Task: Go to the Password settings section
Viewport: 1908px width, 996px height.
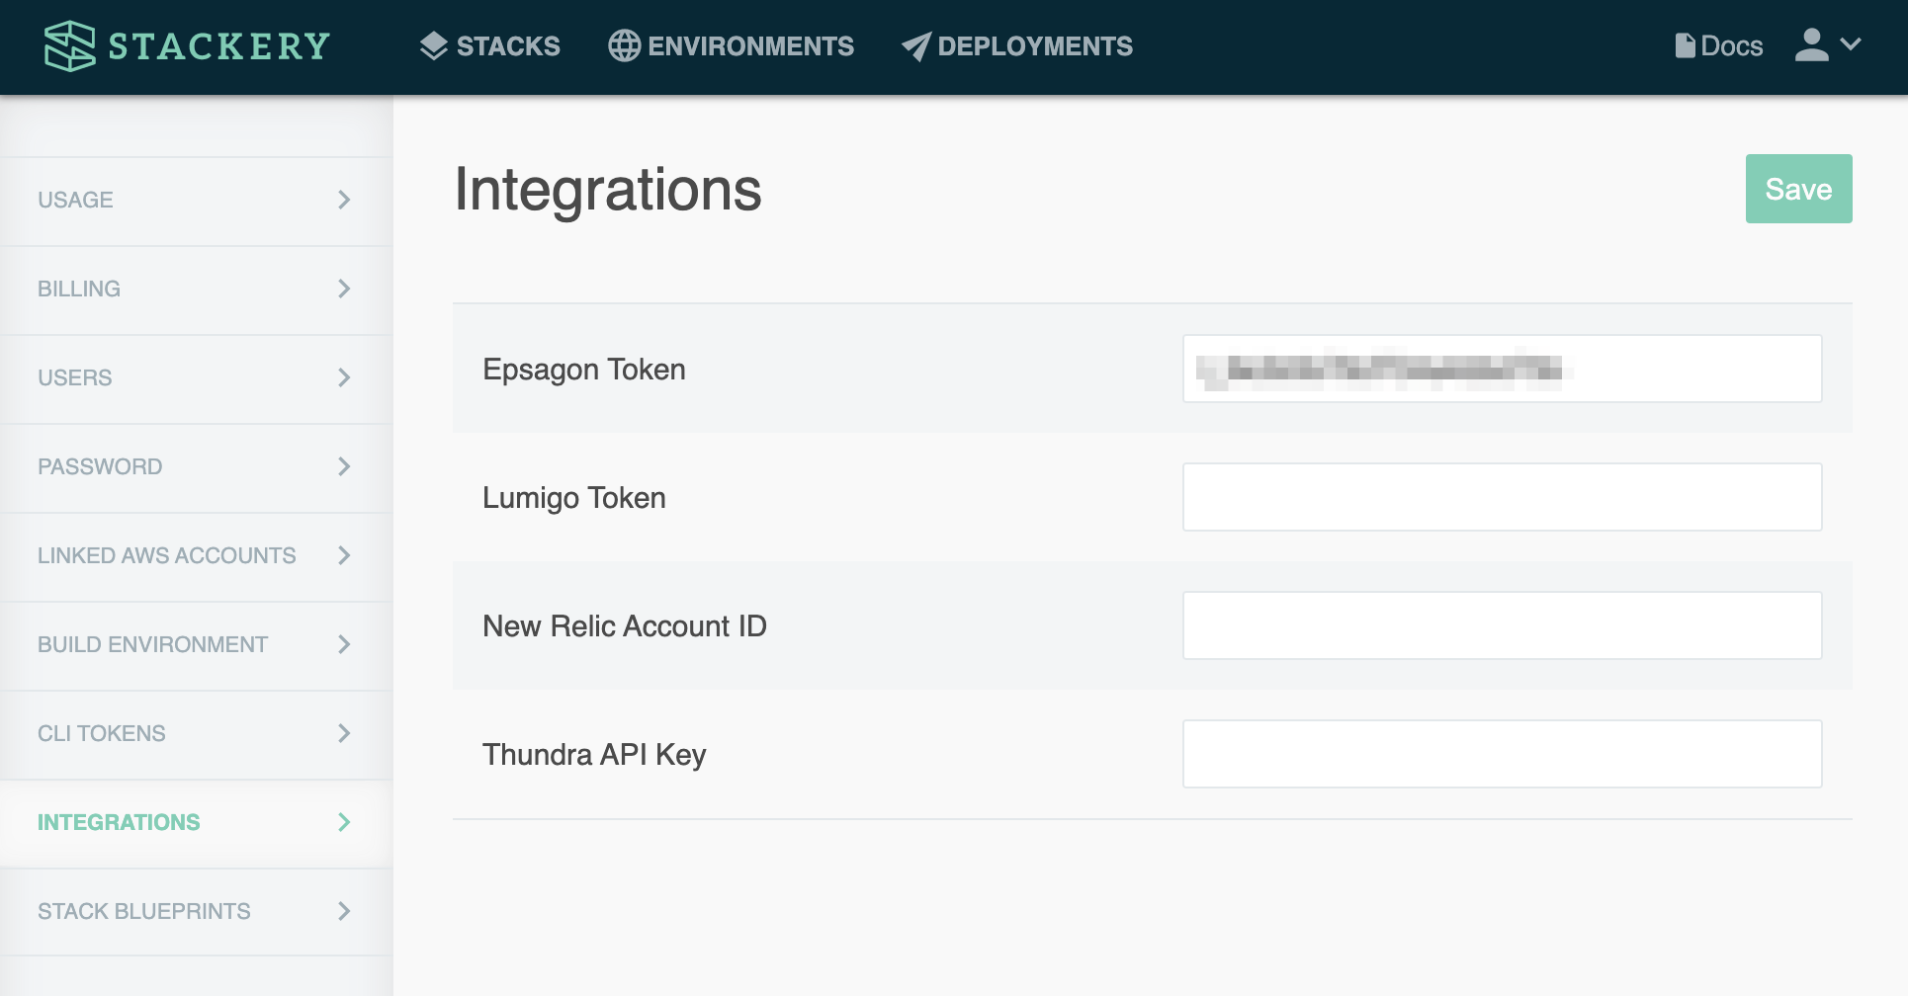Action: pyautogui.click(x=196, y=467)
